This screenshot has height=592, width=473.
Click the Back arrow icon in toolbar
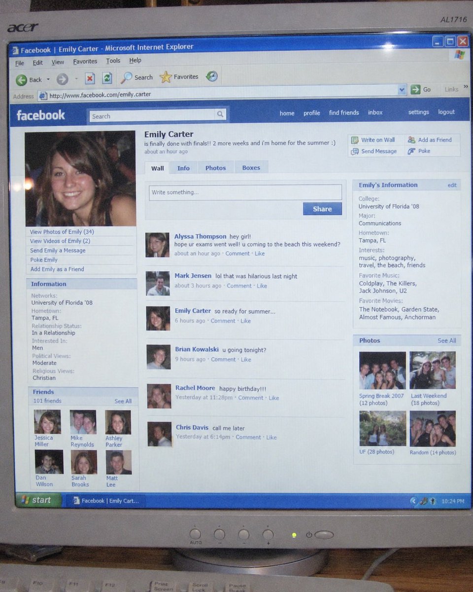pyautogui.click(x=21, y=79)
